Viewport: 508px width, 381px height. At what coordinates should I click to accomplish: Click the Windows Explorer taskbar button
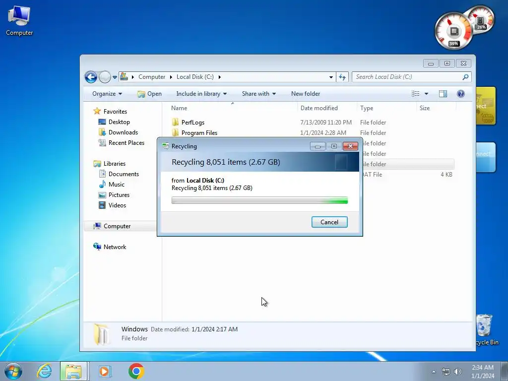coord(73,371)
